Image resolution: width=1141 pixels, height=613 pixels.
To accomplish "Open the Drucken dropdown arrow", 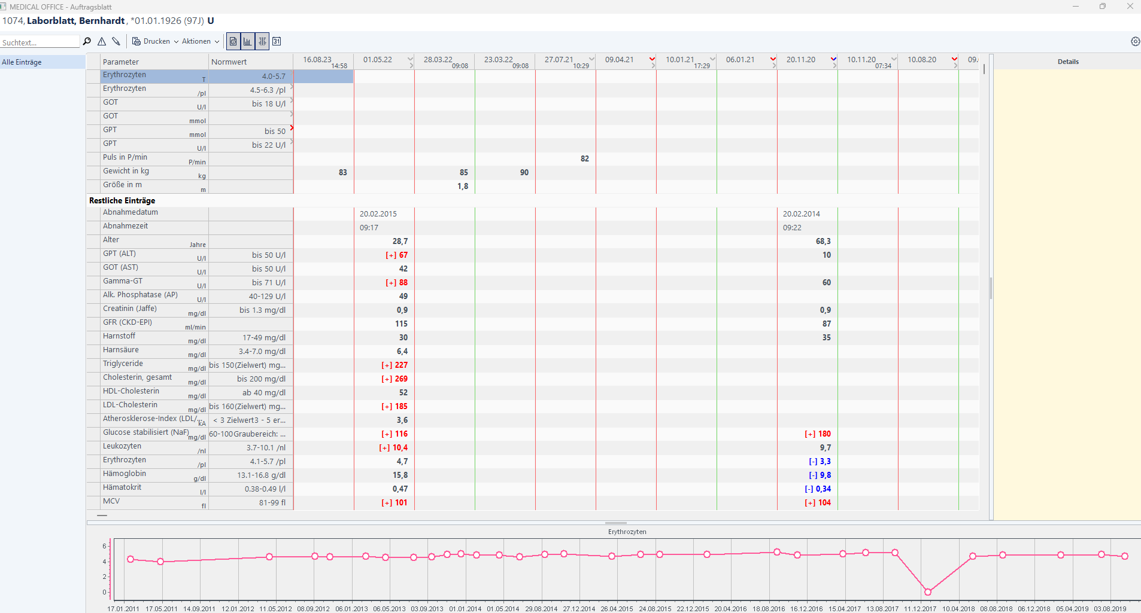I will (176, 42).
